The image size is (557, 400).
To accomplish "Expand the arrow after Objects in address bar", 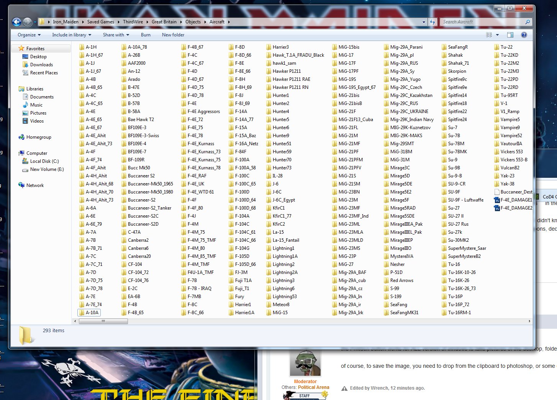I will [x=205, y=22].
